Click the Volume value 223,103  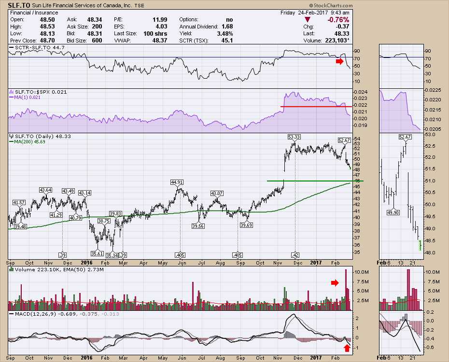pos(337,41)
